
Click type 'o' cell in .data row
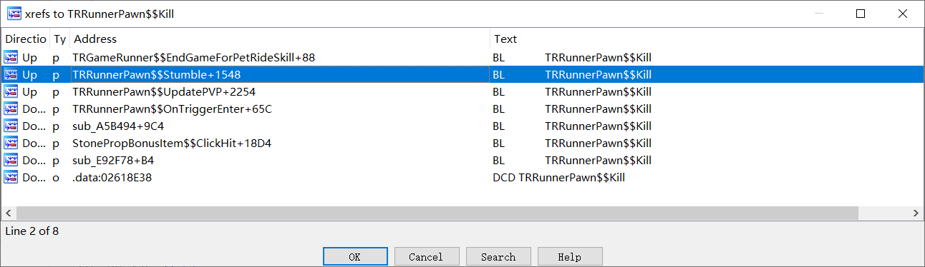(56, 177)
